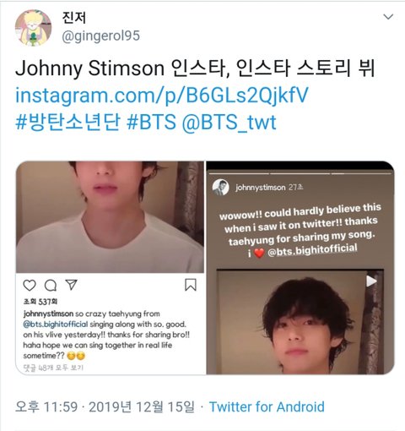Click the Twitter for Android source link

click(267, 407)
